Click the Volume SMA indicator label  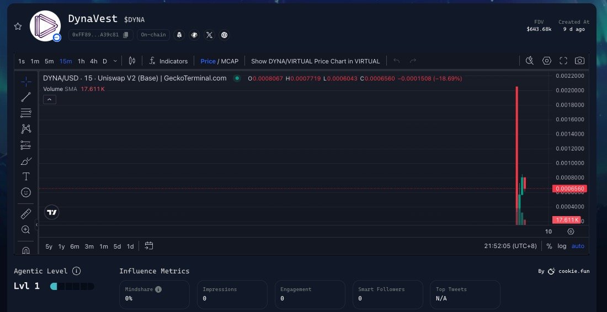[60, 89]
